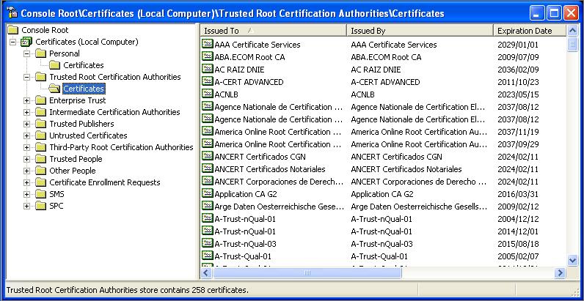This screenshot has width=584, height=301.
Task: Sort by the Issued By column header
Action: [x=420, y=31]
